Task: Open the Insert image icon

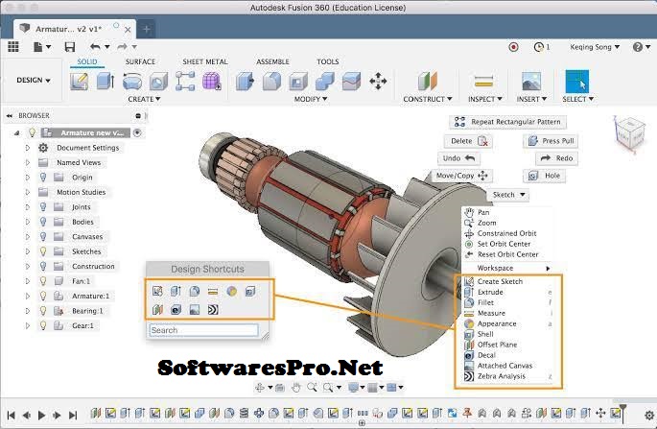Action: tap(531, 81)
